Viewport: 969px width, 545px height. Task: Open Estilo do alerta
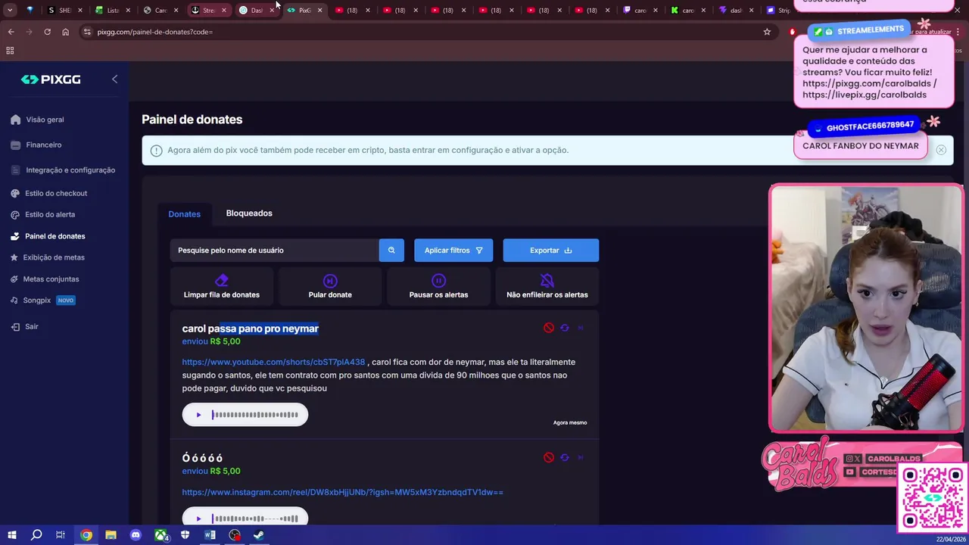pyautogui.click(x=49, y=214)
